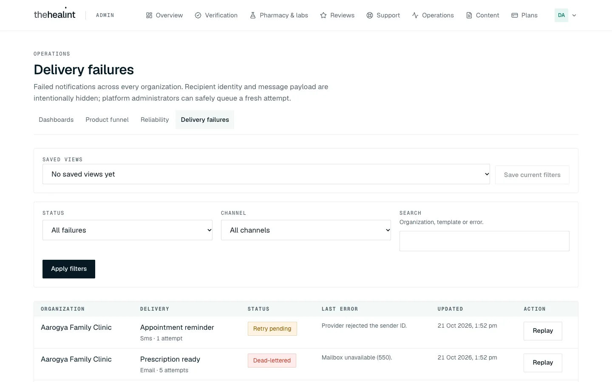Focus the Search input field

click(x=484, y=241)
